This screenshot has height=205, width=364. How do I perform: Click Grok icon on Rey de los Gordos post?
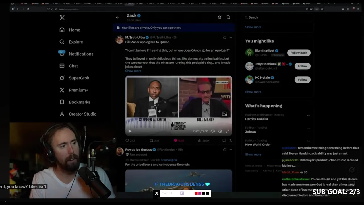pyautogui.click(x=225, y=149)
